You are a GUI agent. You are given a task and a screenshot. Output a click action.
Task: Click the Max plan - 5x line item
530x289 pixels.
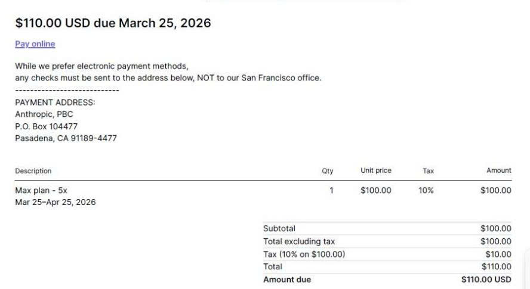click(41, 191)
